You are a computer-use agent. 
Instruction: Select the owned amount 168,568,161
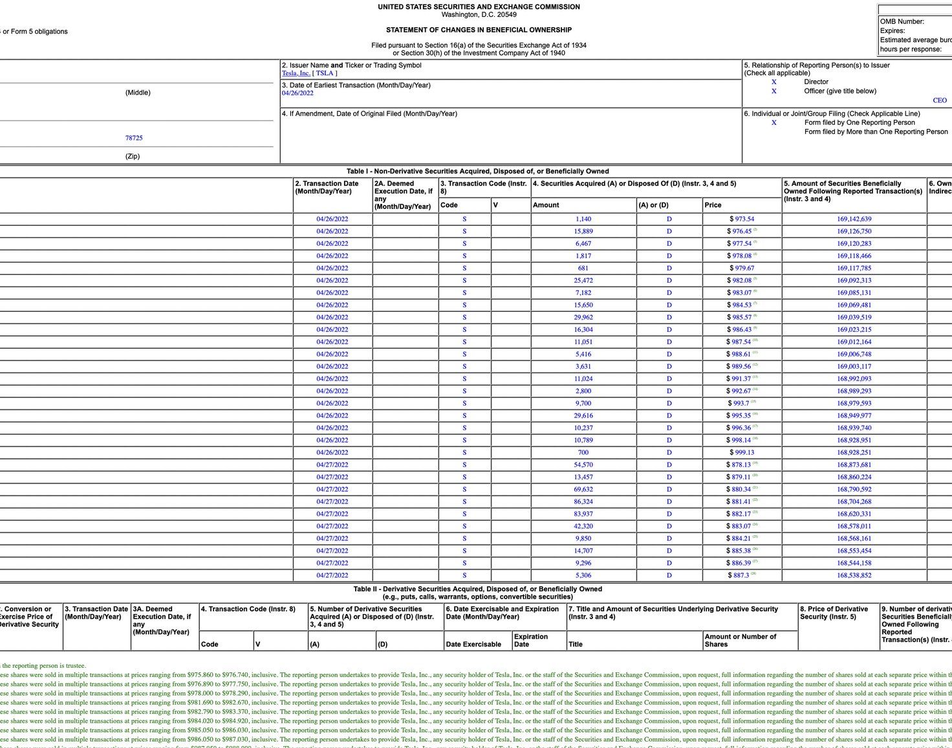pyautogui.click(x=854, y=539)
